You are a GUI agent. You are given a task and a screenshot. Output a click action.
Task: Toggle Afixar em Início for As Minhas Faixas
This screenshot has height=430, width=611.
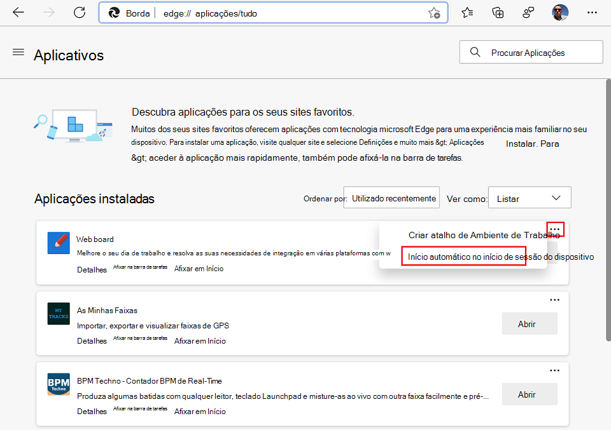click(199, 340)
